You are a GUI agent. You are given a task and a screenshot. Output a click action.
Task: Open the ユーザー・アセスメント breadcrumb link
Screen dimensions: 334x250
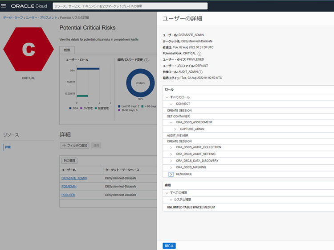pyautogui.click(x=41, y=18)
